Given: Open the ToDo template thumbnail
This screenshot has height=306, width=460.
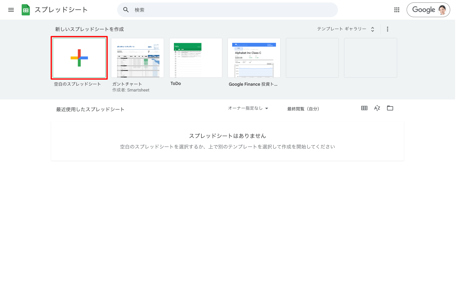Looking at the screenshot, I should point(196,58).
